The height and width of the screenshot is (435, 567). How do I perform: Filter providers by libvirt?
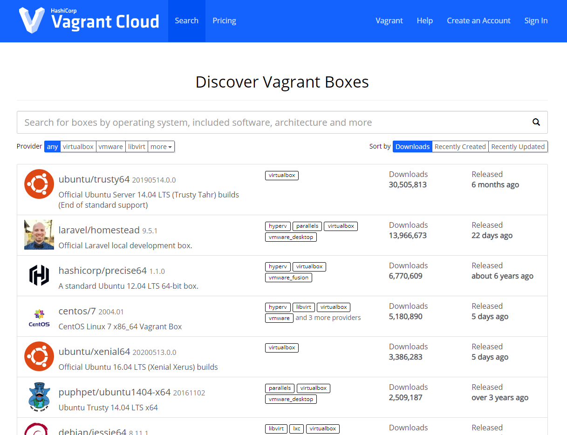coord(137,147)
